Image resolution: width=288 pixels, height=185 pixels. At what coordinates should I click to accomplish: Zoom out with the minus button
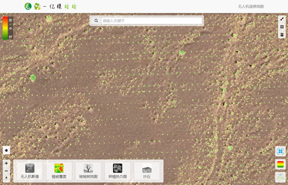tap(6, 171)
